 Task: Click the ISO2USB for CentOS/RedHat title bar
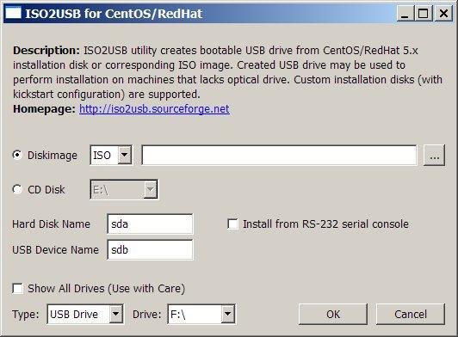pyautogui.click(x=205, y=14)
